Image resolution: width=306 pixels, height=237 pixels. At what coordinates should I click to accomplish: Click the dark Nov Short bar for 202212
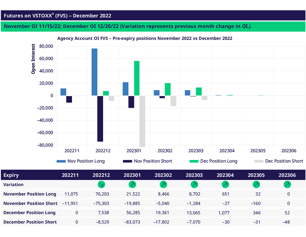pos(100,119)
